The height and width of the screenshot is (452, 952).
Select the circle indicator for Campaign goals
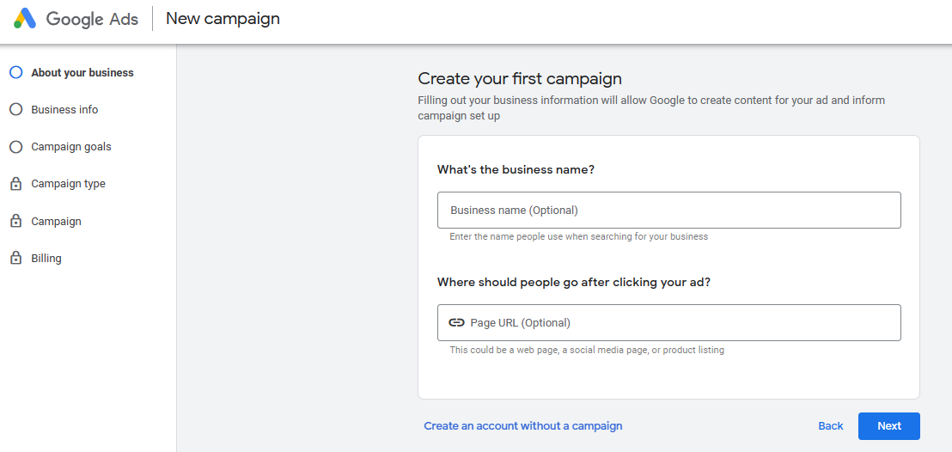point(15,147)
